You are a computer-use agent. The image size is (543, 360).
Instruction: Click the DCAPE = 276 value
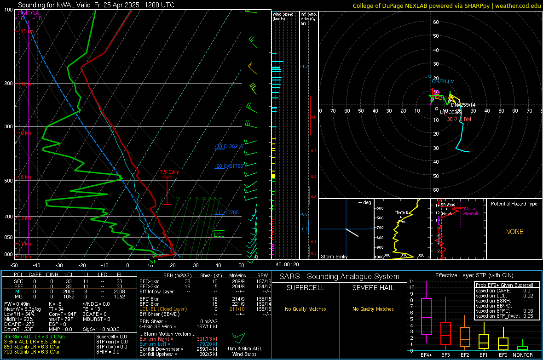pos(19,324)
